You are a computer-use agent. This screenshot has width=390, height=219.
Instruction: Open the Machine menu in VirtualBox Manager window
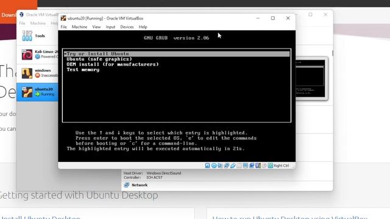pos(38,23)
